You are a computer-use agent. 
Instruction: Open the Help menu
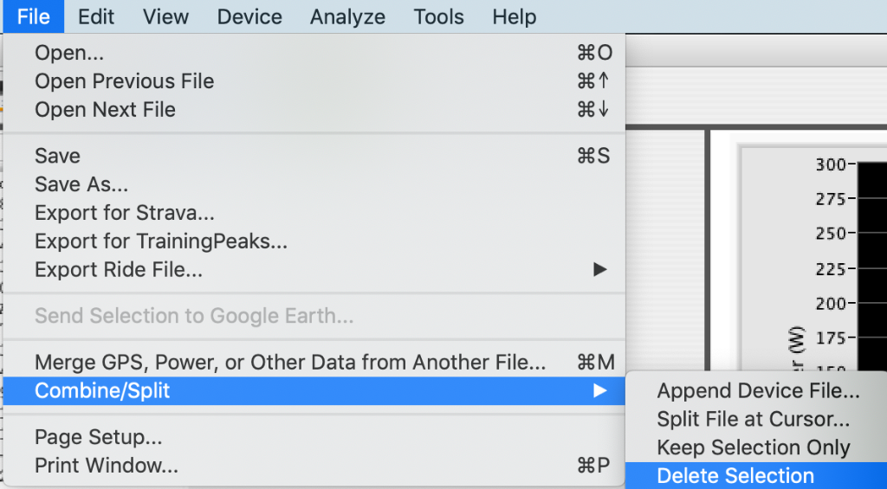(514, 16)
